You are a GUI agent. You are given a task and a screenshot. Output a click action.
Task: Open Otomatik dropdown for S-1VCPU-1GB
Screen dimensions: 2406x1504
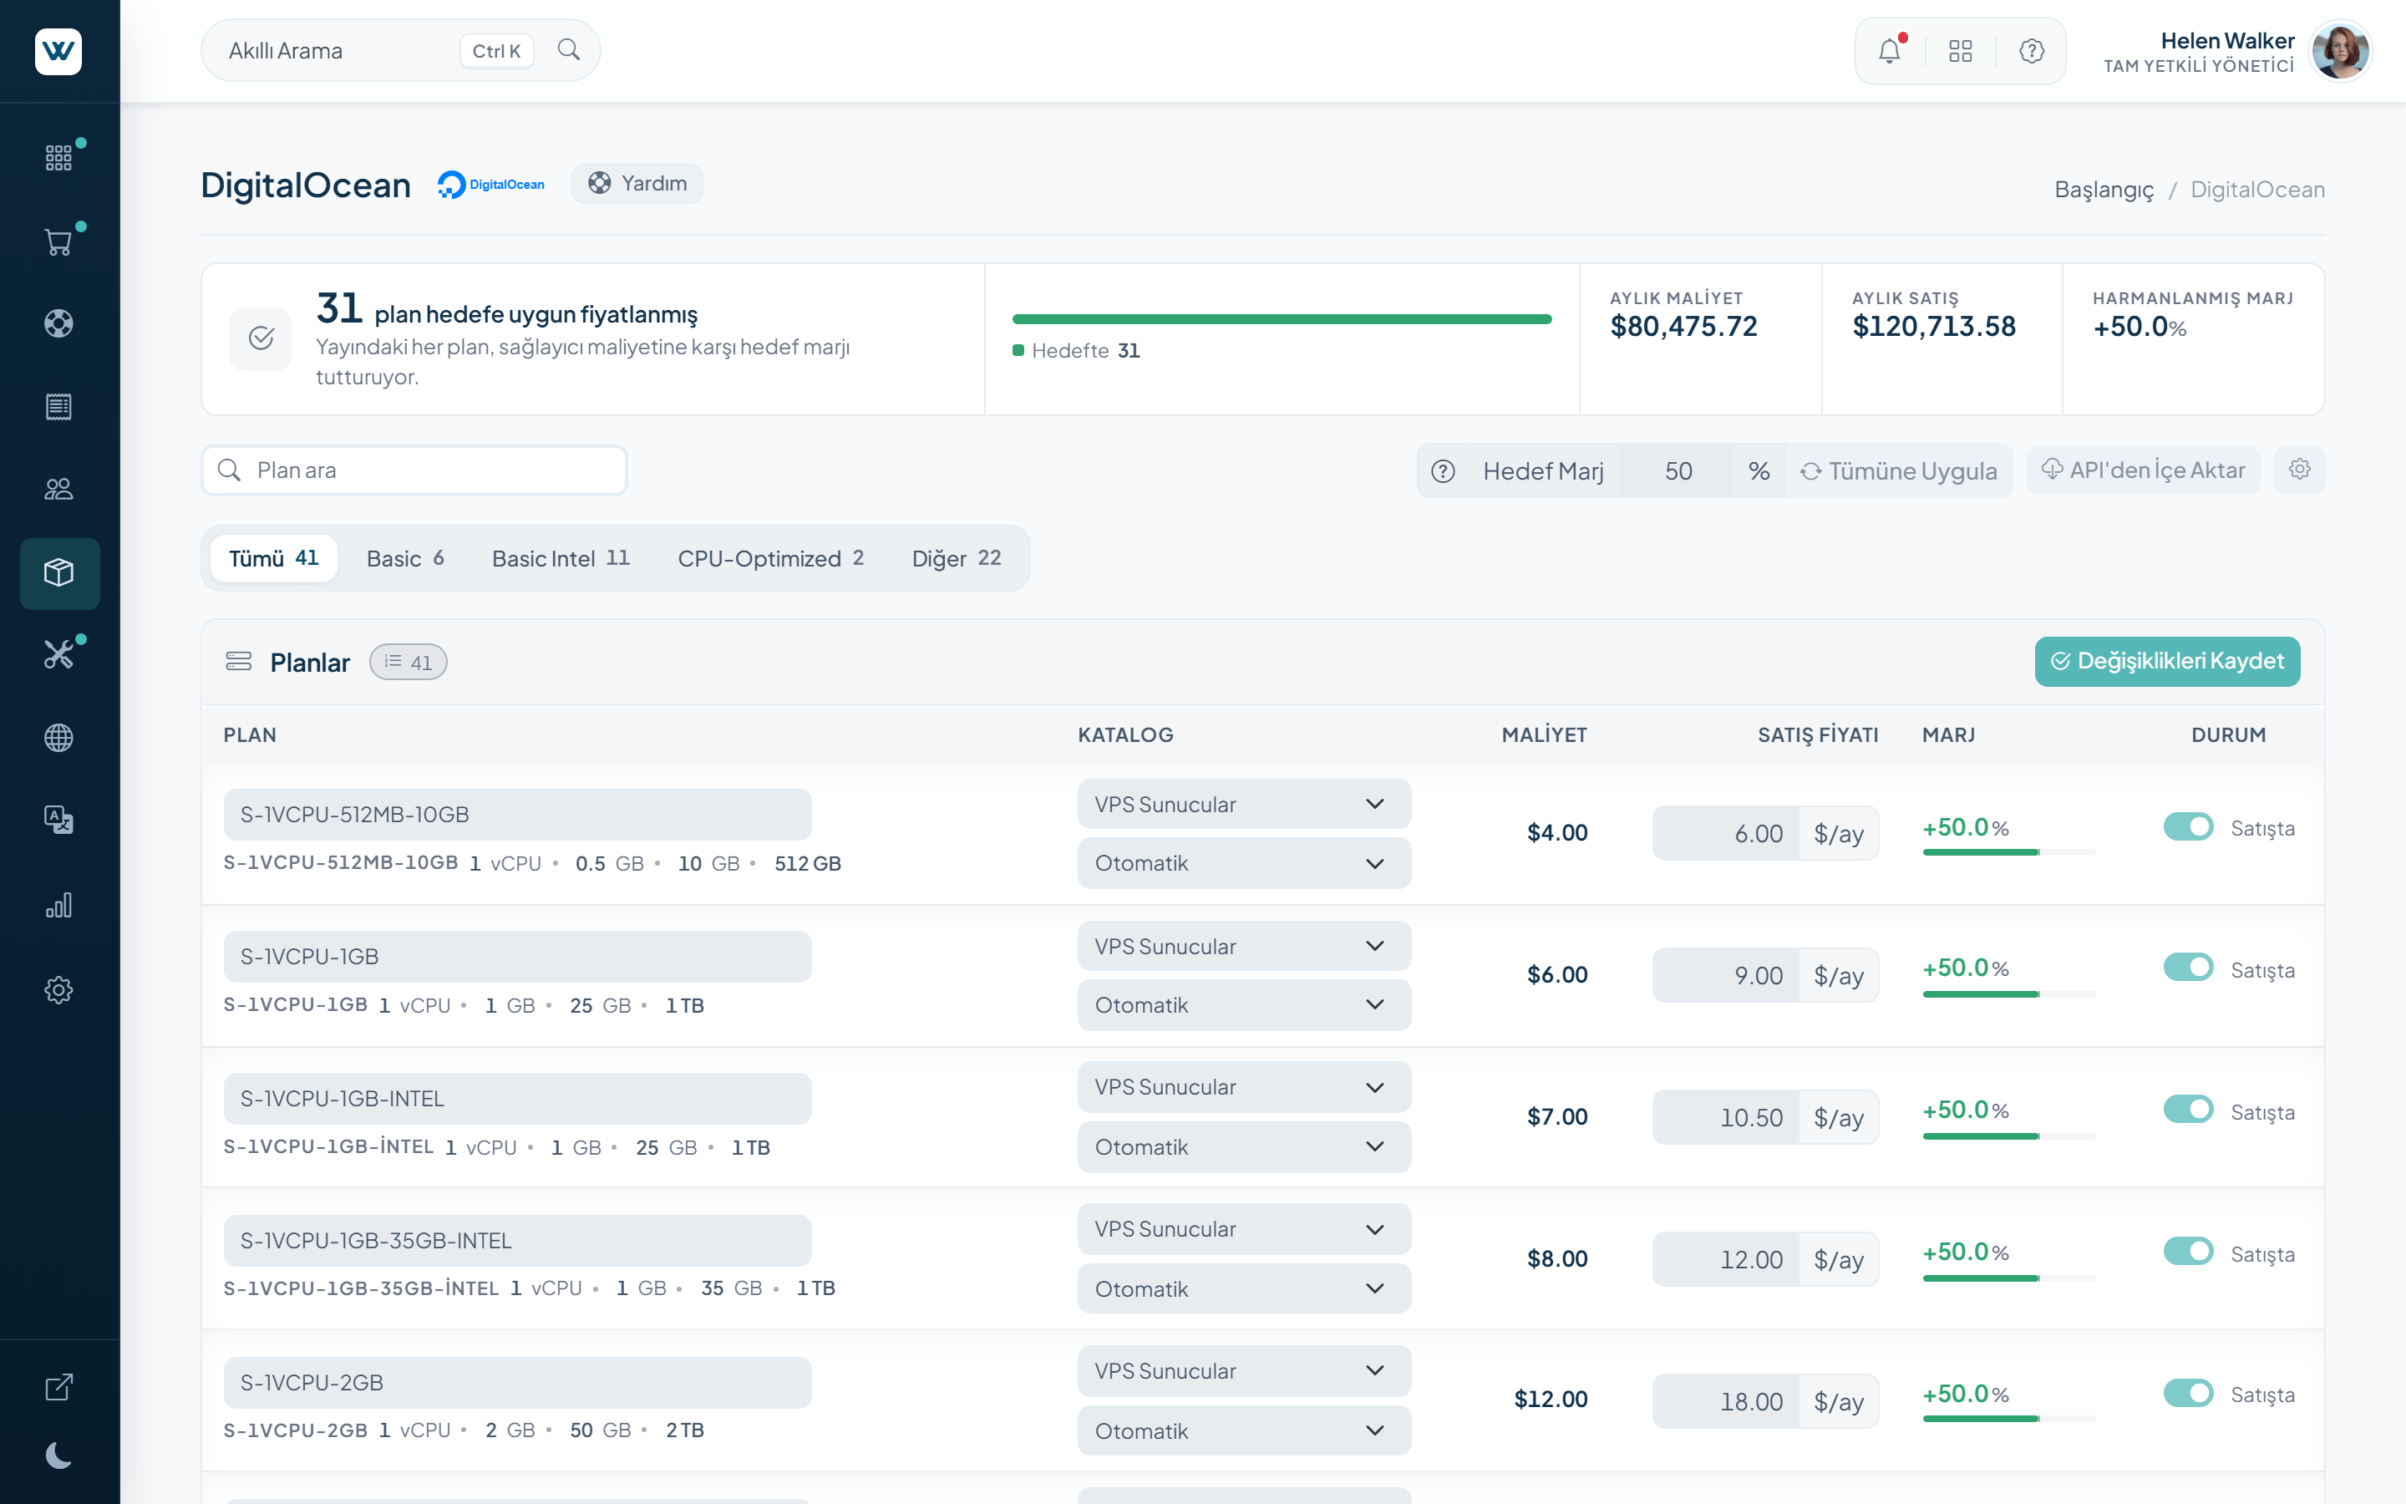click(x=1244, y=1004)
